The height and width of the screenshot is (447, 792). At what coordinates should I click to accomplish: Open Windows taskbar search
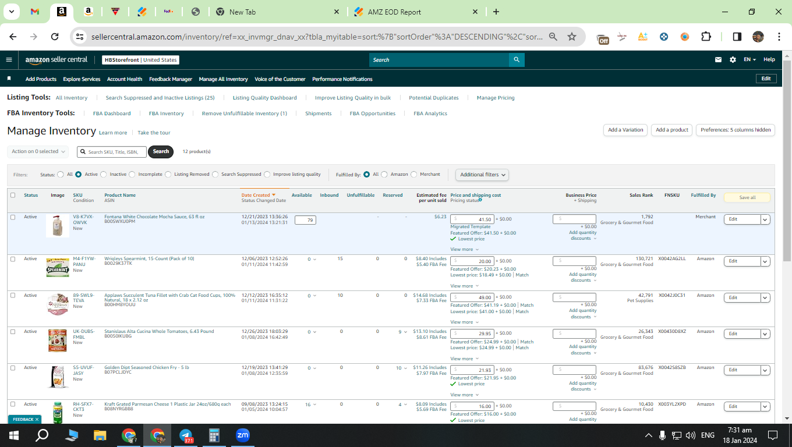pyautogui.click(x=42, y=435)
